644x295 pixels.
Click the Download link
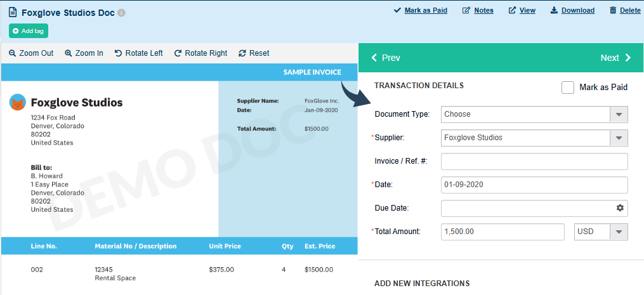coord(572,10)
